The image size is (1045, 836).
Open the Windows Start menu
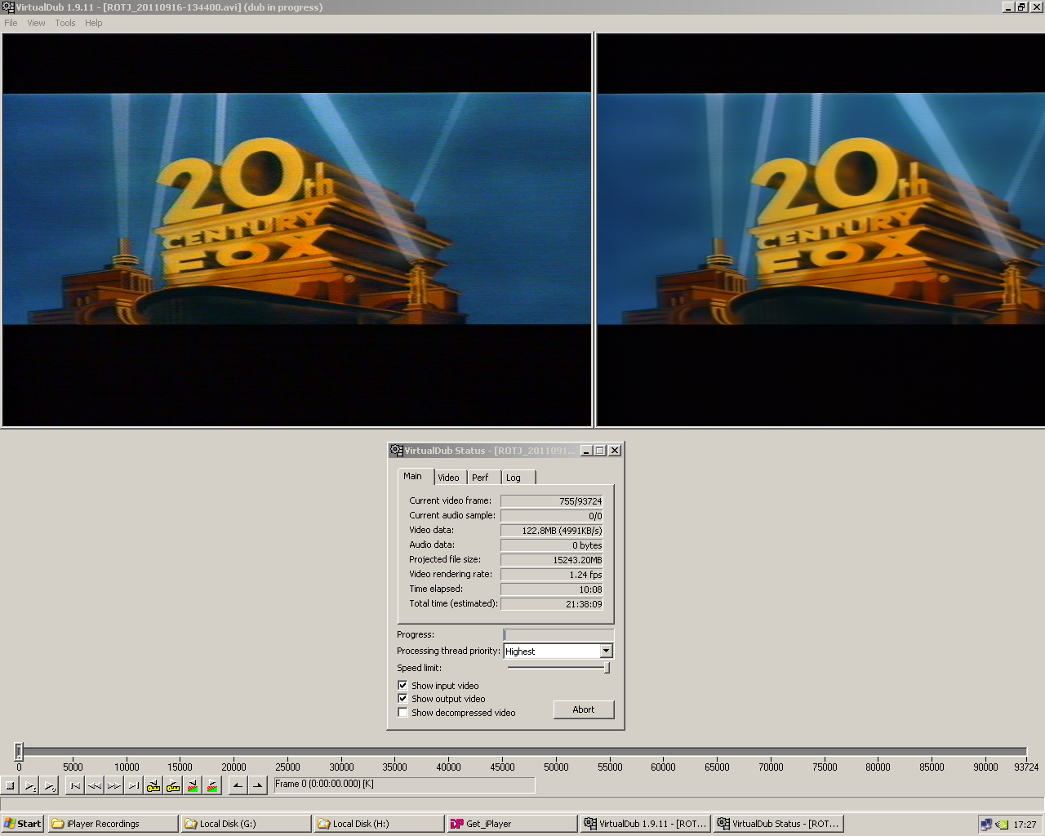(23, 824)
